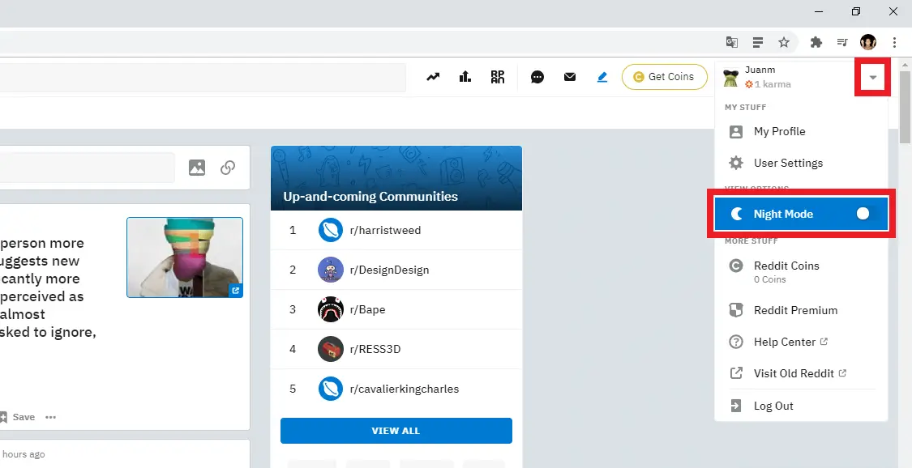Click the Reddit Premium shield icon
Viewport: 912px width, 468px height.
736,310
